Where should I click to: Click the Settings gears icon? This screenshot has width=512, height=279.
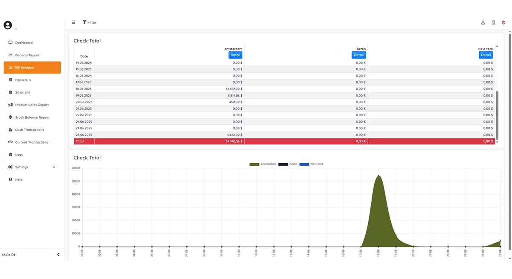point(11,167)
